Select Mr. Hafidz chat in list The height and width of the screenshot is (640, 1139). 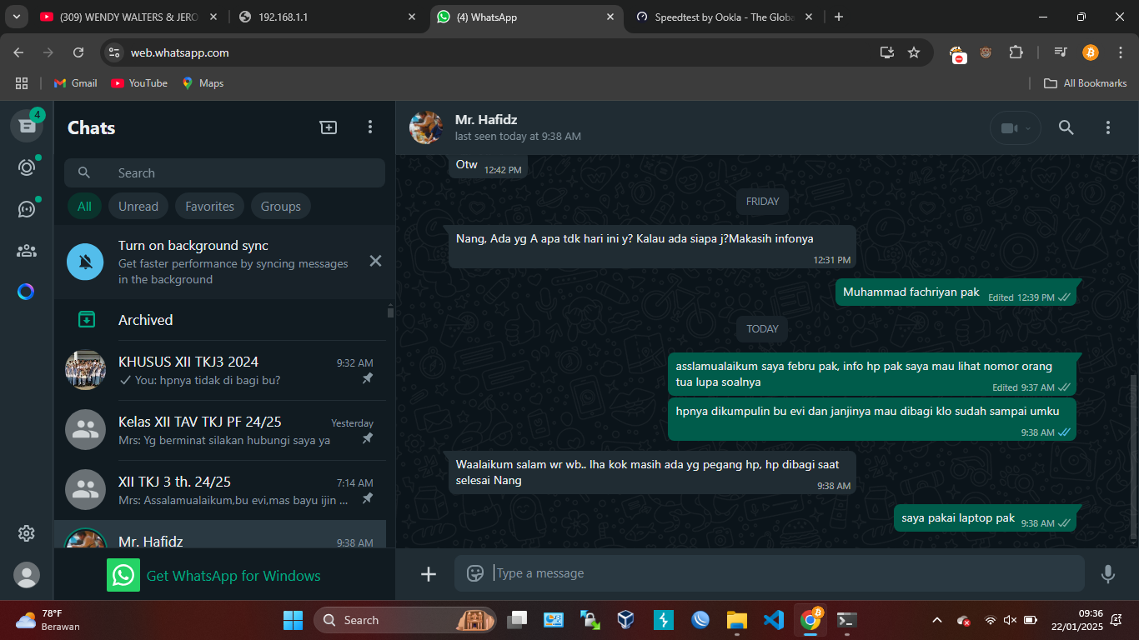pos(220,535)
